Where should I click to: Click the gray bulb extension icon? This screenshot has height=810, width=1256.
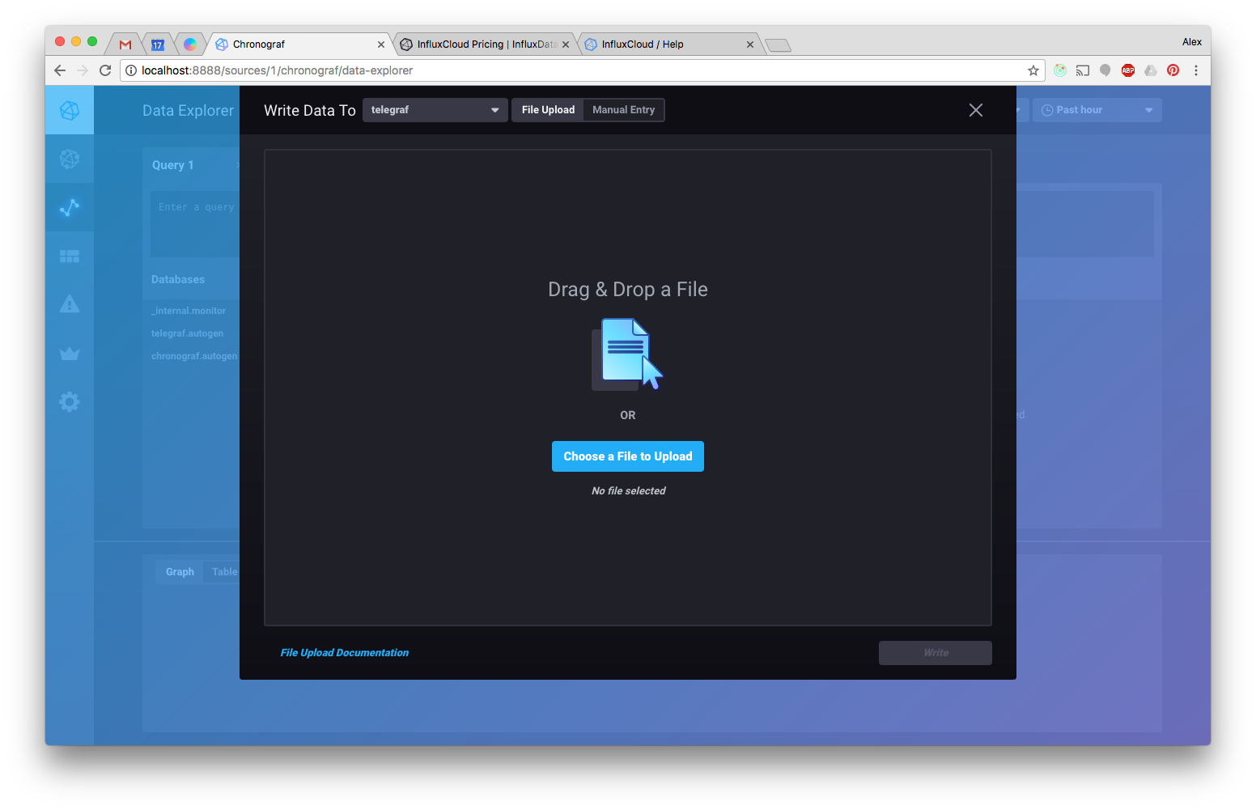point(1105,70)
